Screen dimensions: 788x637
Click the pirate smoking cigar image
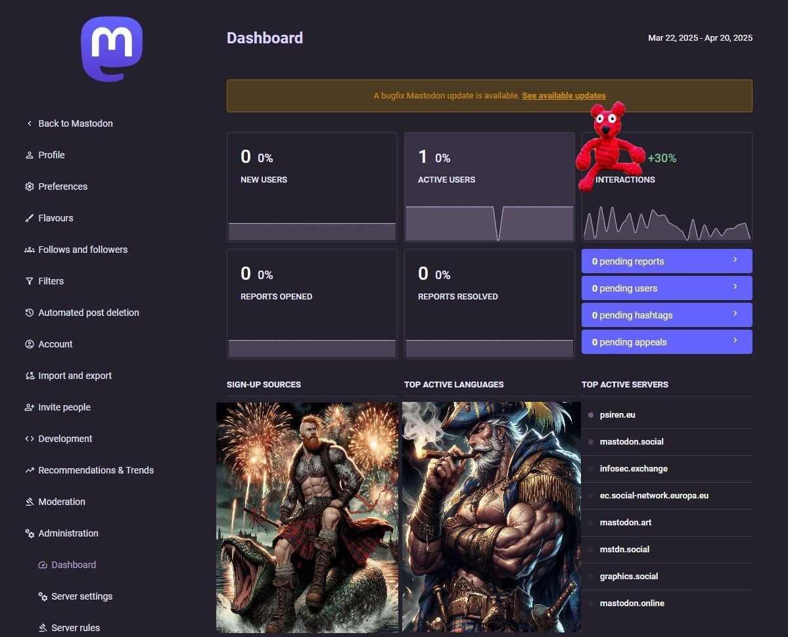492,517
